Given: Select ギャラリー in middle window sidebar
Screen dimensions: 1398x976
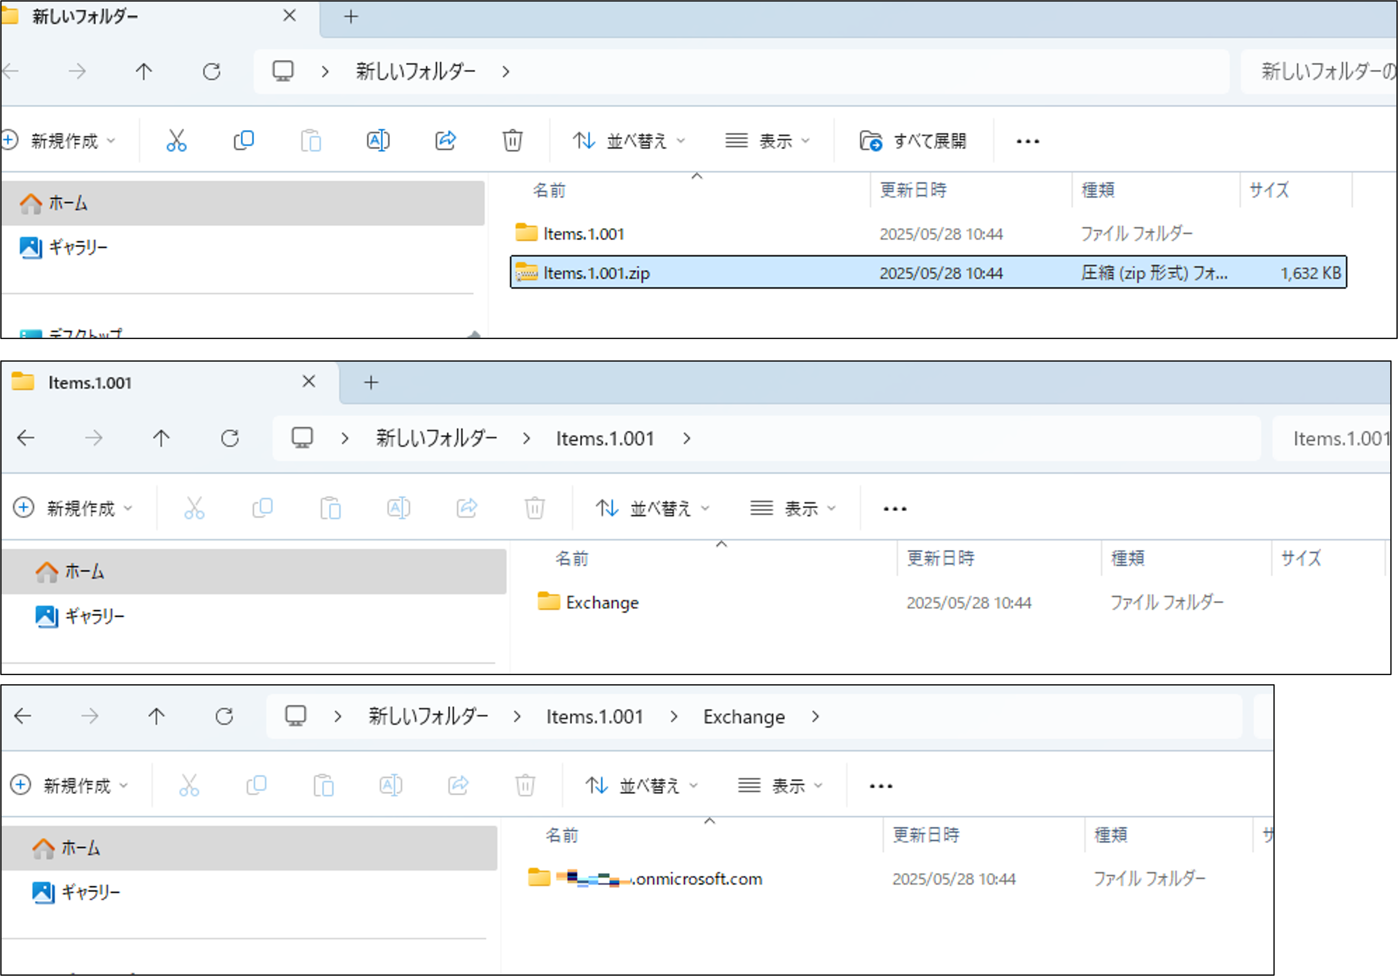Looking at the screenshot, I should click(x=254, y=616).
